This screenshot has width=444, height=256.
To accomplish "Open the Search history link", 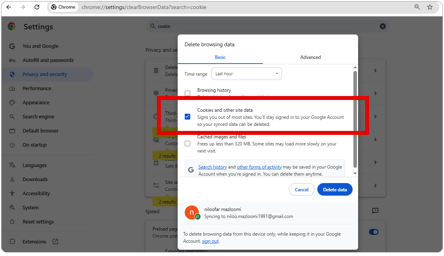I will pyautogui.click(x=213, y=167).
